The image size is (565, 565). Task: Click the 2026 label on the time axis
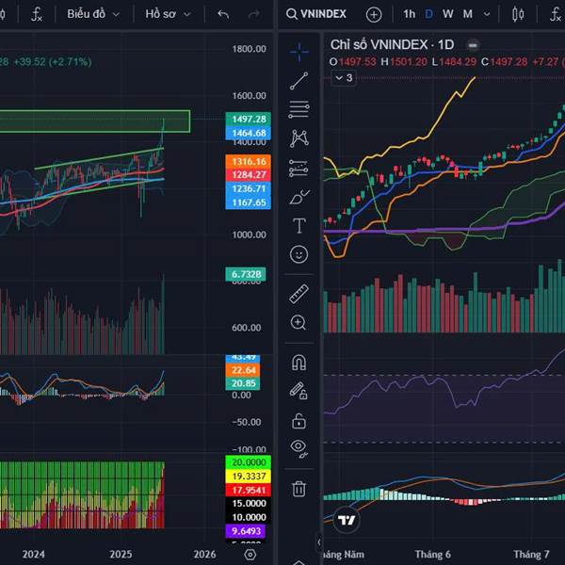pos(204,555)
